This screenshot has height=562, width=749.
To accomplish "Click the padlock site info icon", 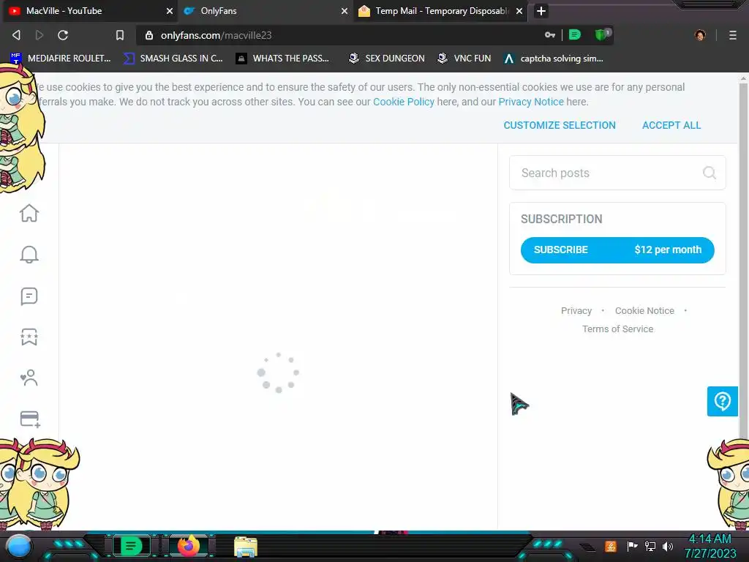I will [149, 35].
